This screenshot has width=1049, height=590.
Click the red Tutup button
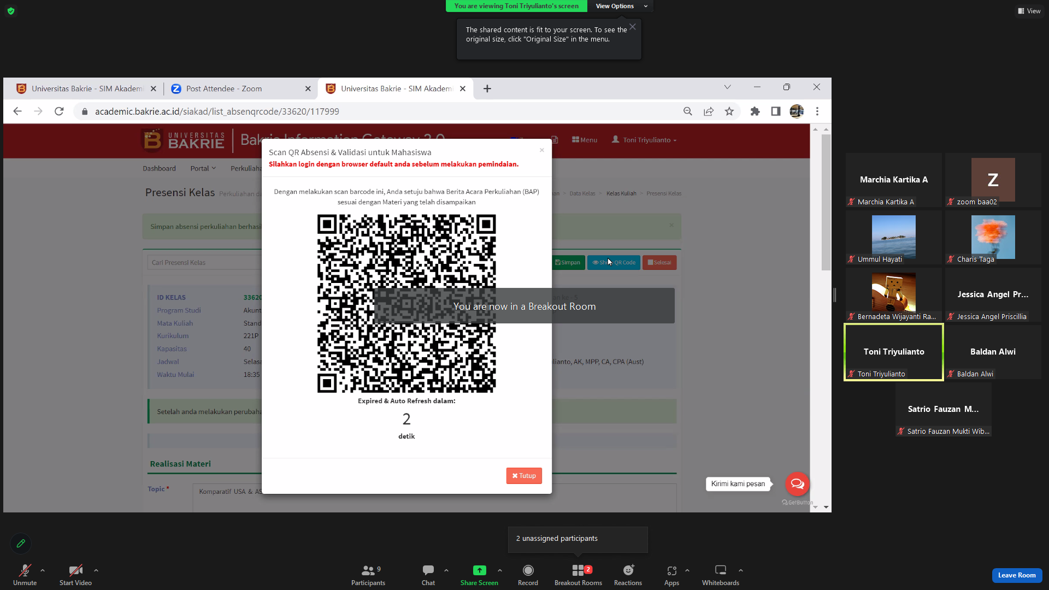click(x=524, y=476)
